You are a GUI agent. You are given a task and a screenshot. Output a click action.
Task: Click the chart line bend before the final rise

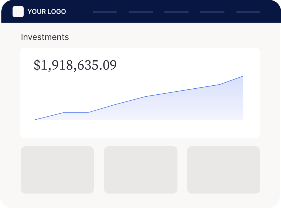pos(220,85)
